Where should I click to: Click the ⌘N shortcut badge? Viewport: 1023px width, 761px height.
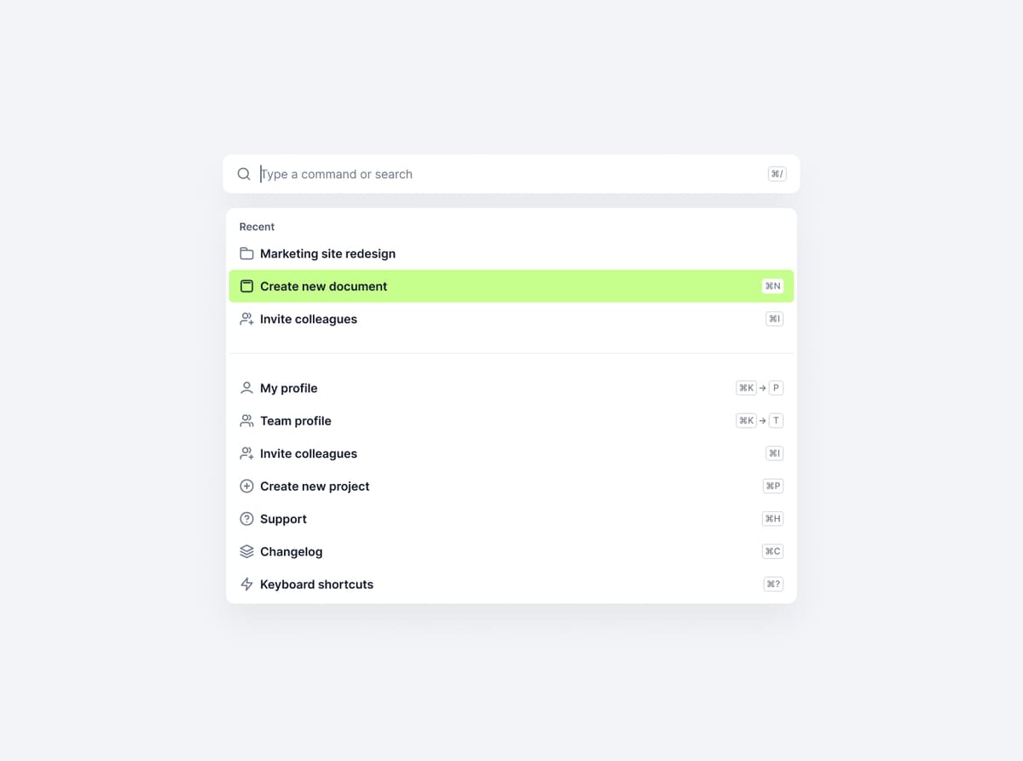point(772,286)
